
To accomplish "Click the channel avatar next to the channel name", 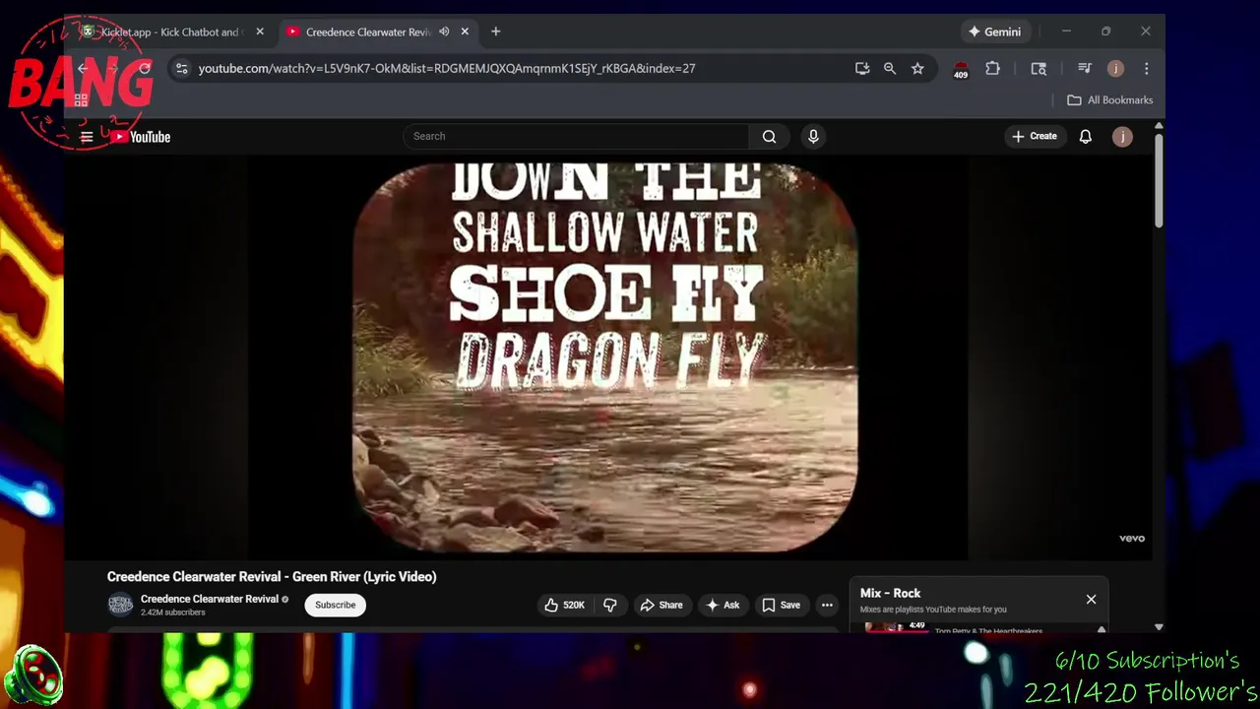I will [120, 605].
